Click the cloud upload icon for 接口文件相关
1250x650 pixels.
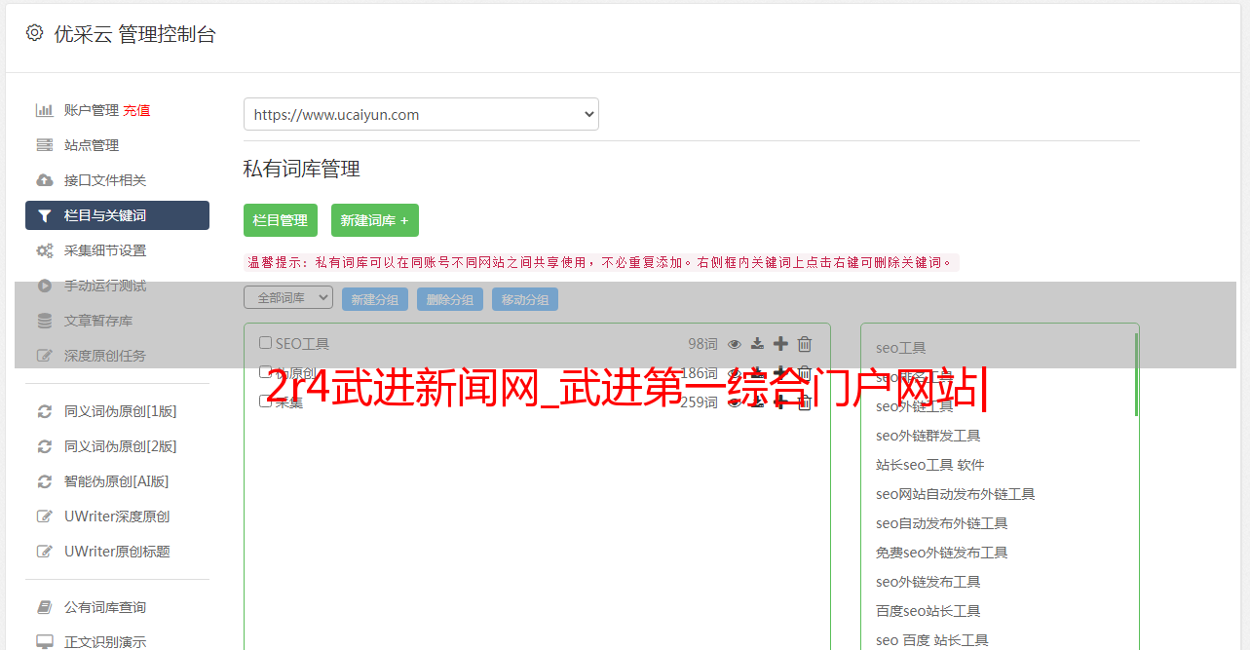click(44, 180)
